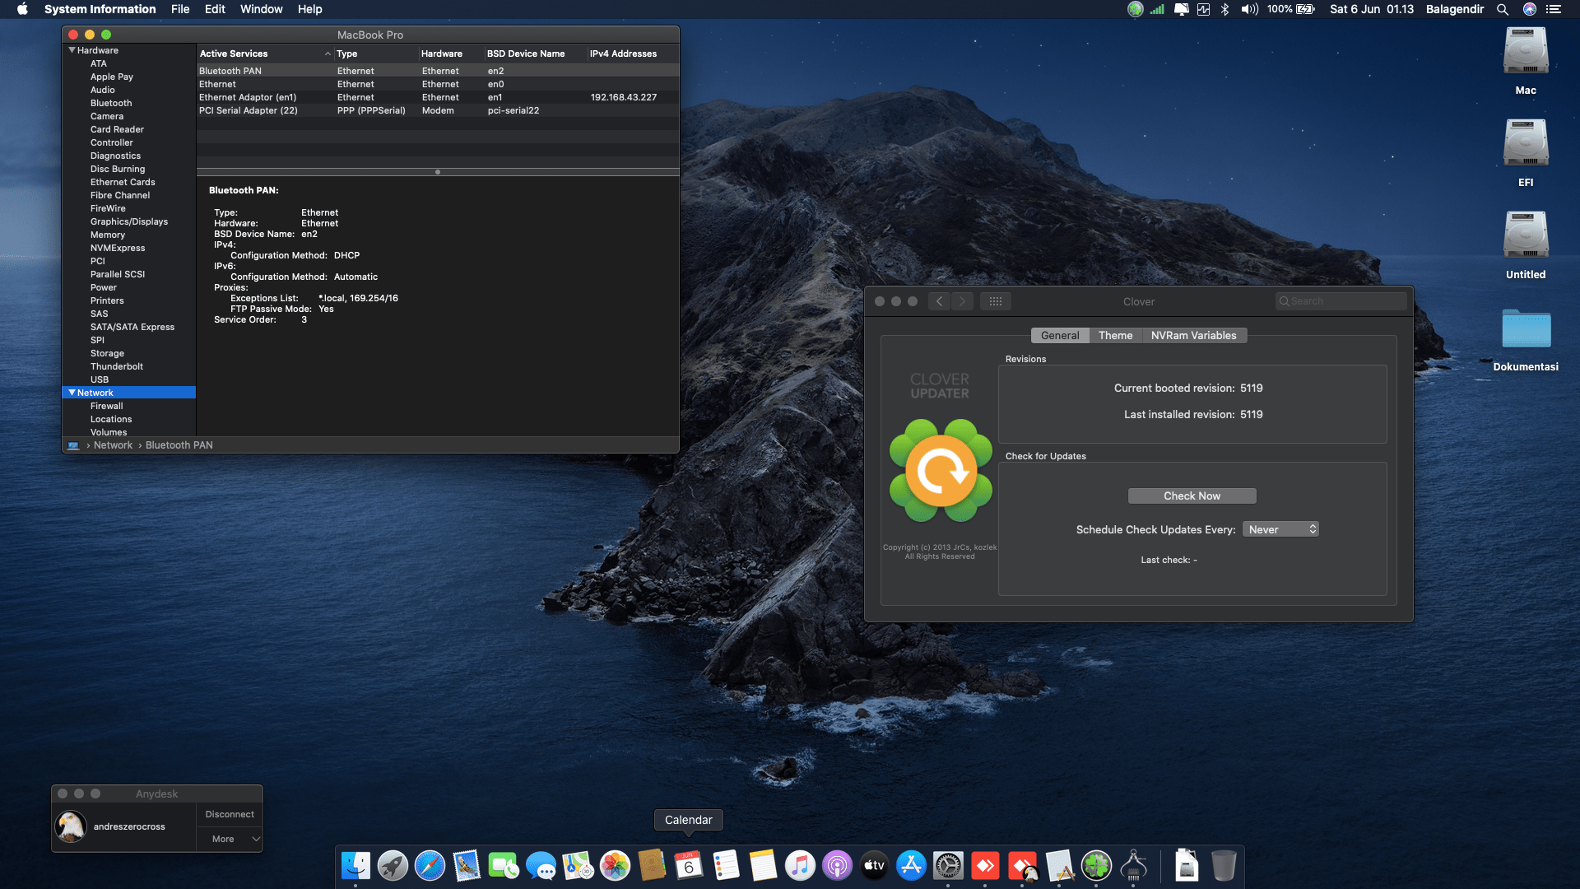Click the Balagendir user name in menu bar
This screenshot has height=889, width=1580.
pos(1454,9)
